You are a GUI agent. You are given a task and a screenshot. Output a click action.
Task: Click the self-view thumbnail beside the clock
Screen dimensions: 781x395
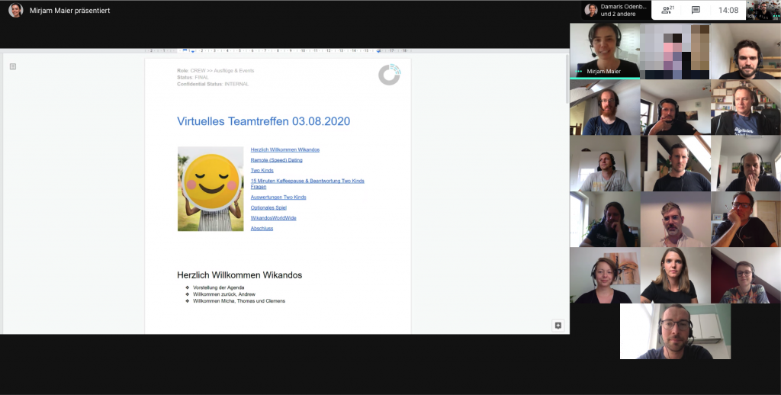pyautogui.click(x=763, y=10)
